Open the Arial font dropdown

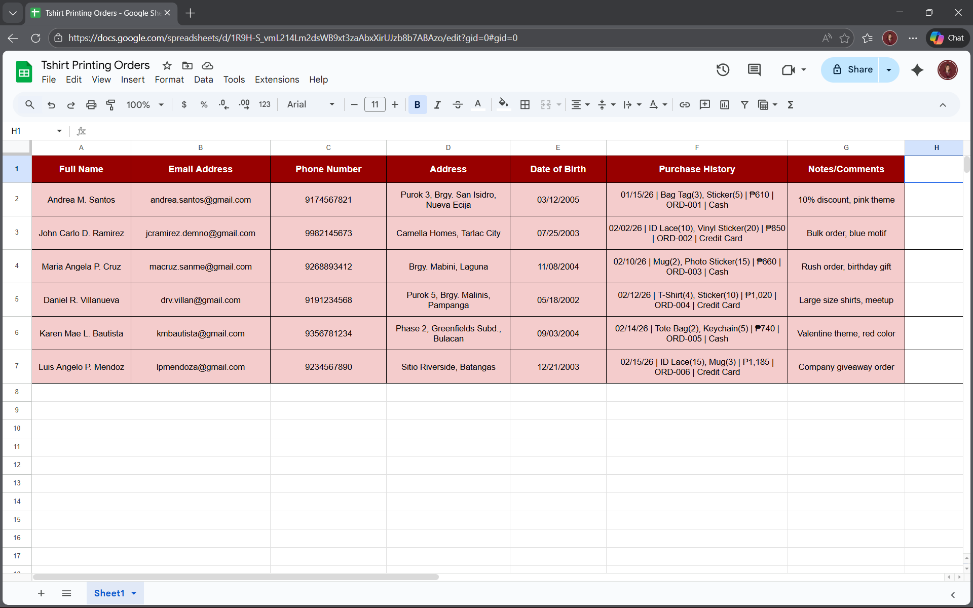(x=311, y=105)
